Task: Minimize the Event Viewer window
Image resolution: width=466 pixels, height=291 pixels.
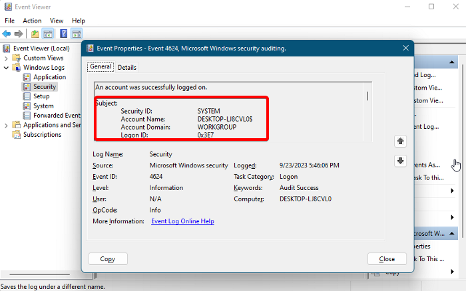Action: click(407, 7)
